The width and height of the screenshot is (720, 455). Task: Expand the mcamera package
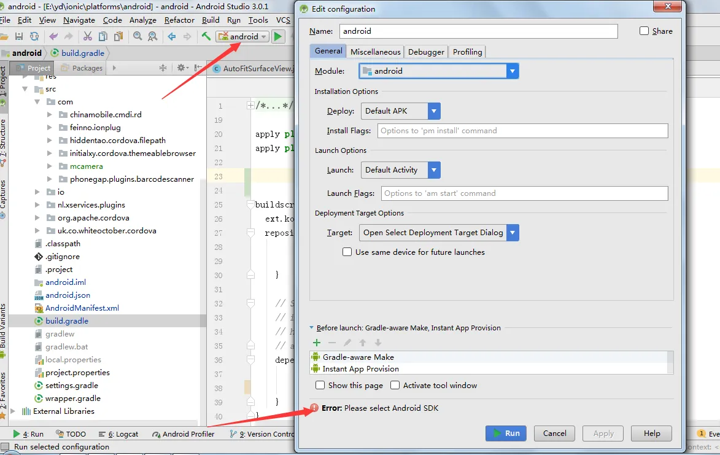point(50,166)
